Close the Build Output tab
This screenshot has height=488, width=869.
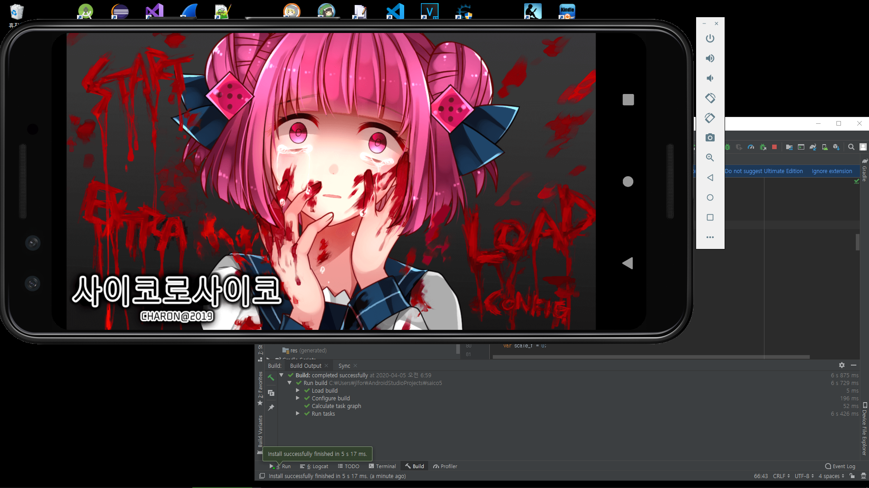326,366
